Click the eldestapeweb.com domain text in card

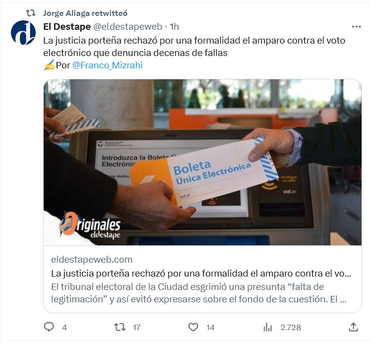(x=92, y=259)
